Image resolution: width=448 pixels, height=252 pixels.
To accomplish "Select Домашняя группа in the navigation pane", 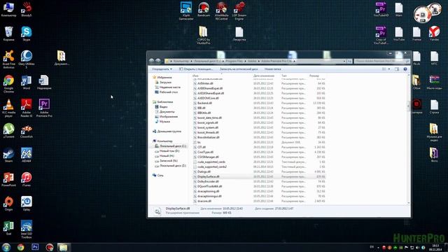I will coord(169,132).
